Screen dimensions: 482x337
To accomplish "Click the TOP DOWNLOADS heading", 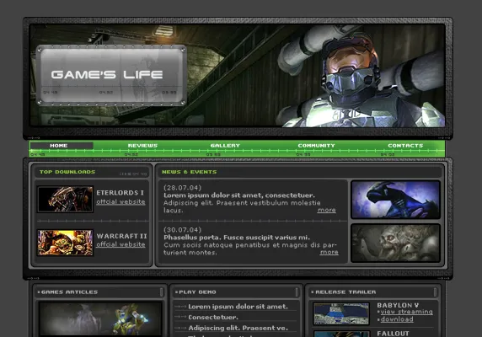I will click(67, 172).
